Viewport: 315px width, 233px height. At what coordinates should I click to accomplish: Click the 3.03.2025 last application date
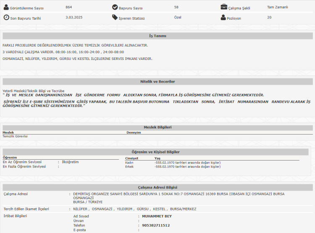pyautogui.click(x=74, y=18)
